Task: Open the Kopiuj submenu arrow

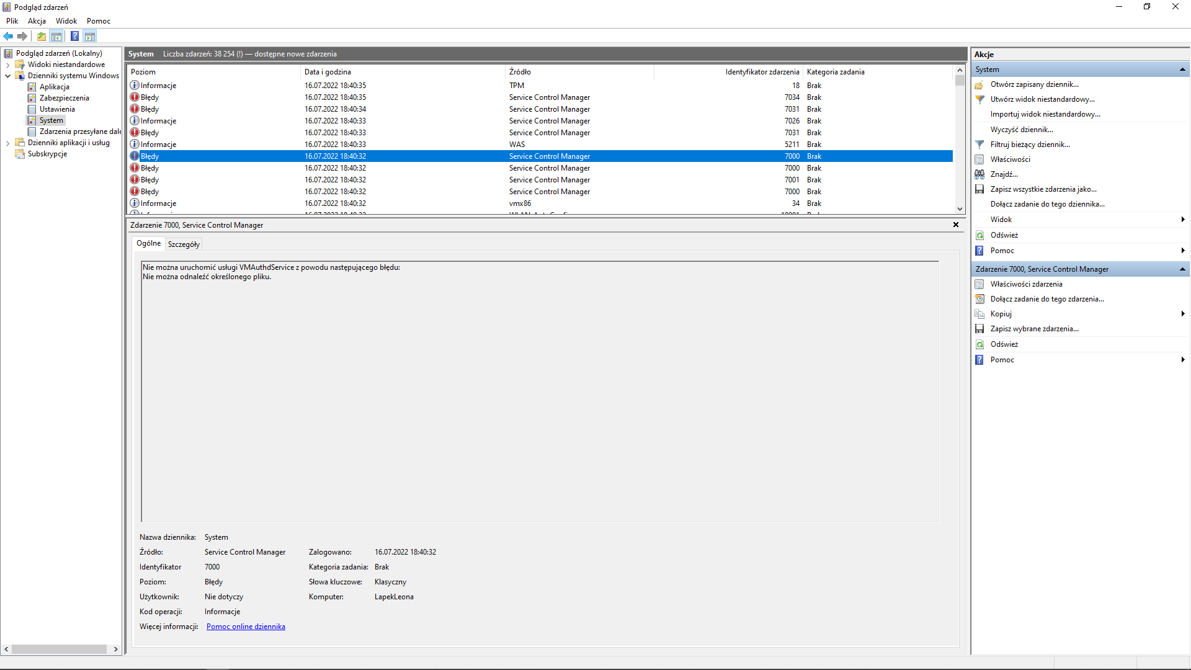Action: [x=1183, y=314]
